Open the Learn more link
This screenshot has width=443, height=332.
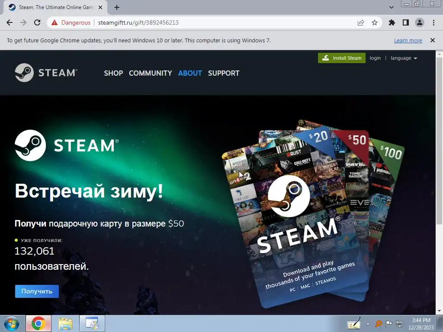(408, 40)
